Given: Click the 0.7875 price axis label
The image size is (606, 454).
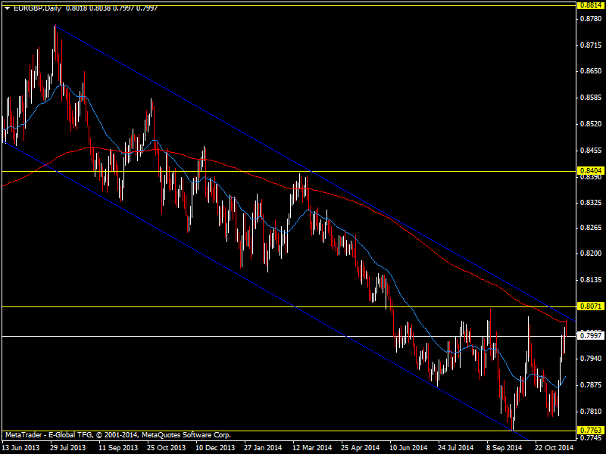Looking at the screenshot, I should [x=592, y=385].
